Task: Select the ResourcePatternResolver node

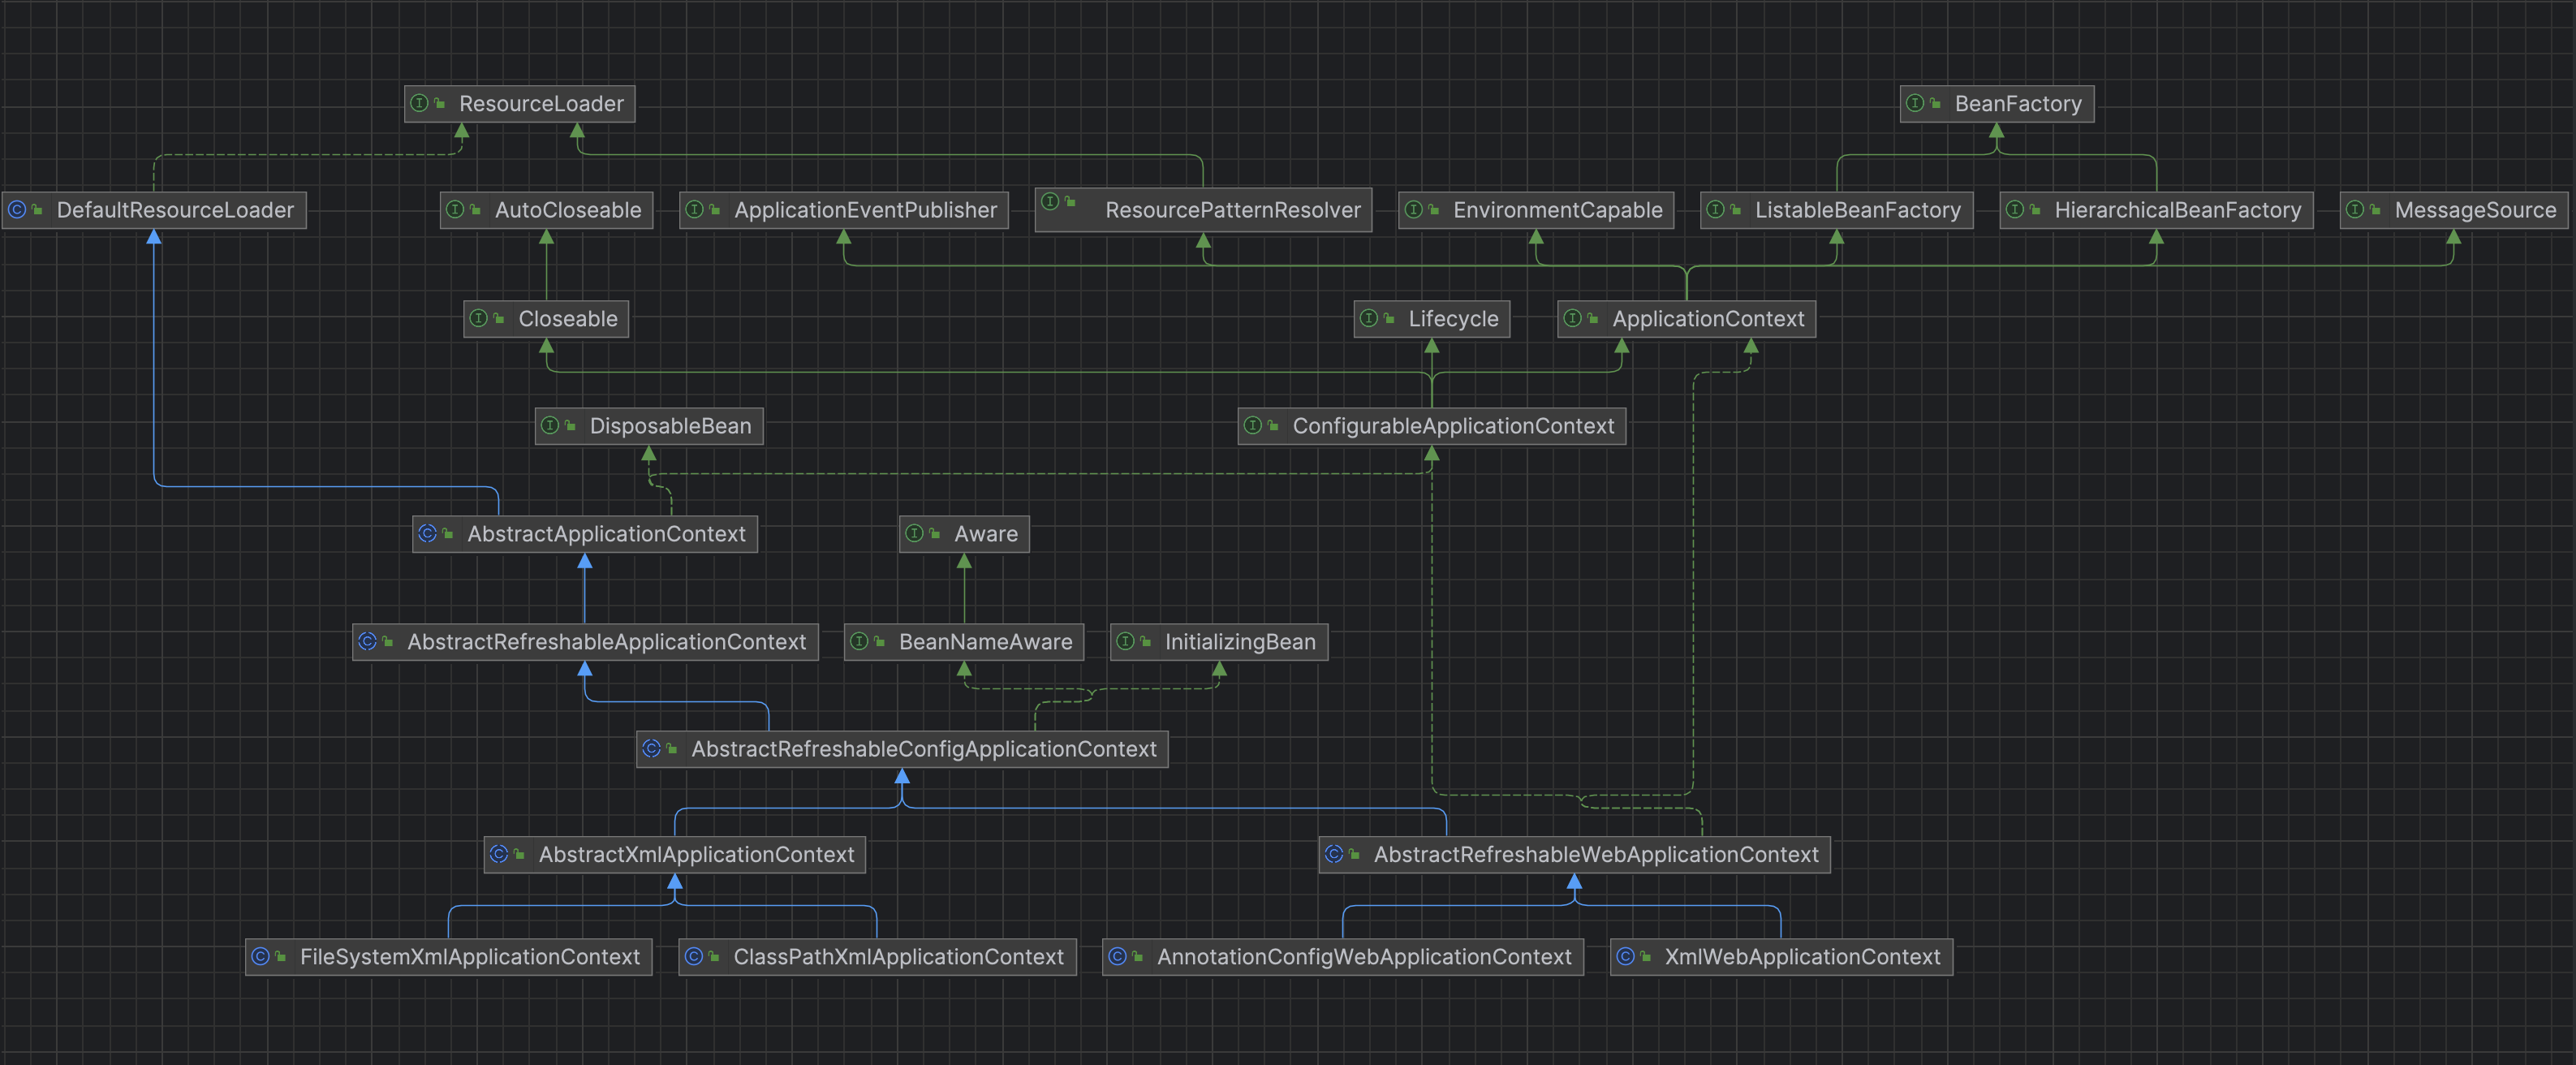Action: (1232, 210)
